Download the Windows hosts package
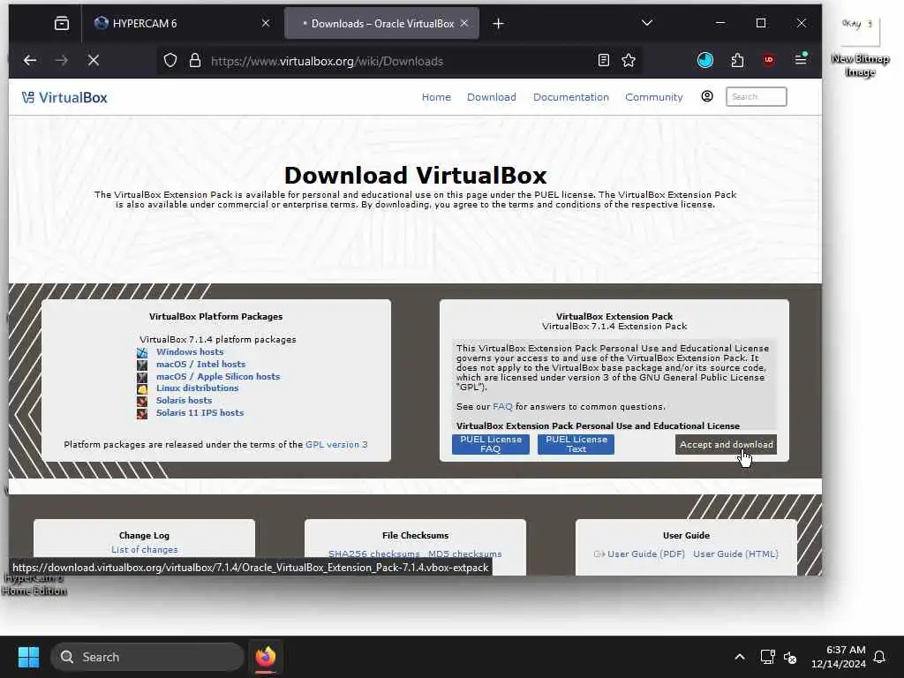904x678 pixels. (x=190, y=351)
